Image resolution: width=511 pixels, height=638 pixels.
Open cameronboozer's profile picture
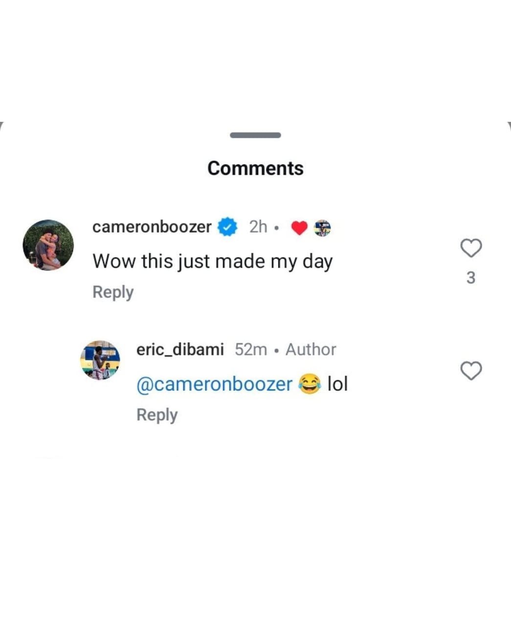tap(48, 245)
